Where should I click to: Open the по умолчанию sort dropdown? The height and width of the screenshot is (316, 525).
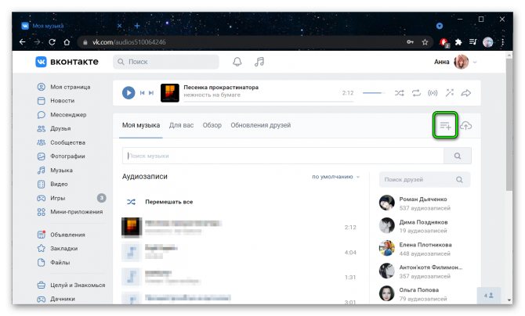pos(335,177)
